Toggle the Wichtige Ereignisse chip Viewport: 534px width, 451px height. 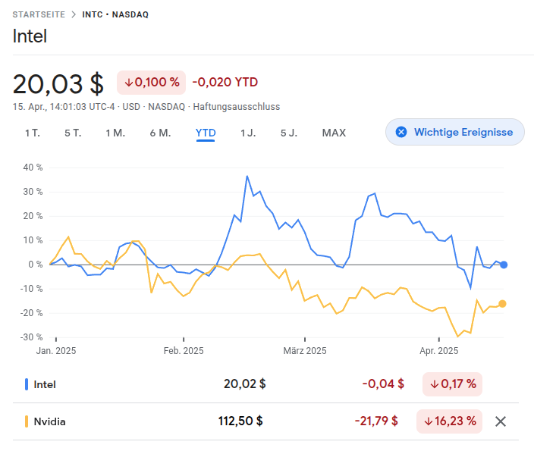click(x=454, y=132)
